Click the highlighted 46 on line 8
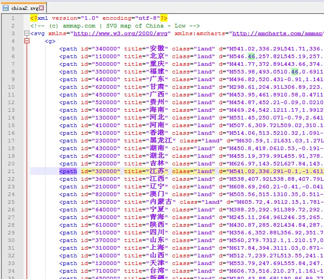Image resolution: width=324 pixels, height=279 pixels. (x=295, y=72)
